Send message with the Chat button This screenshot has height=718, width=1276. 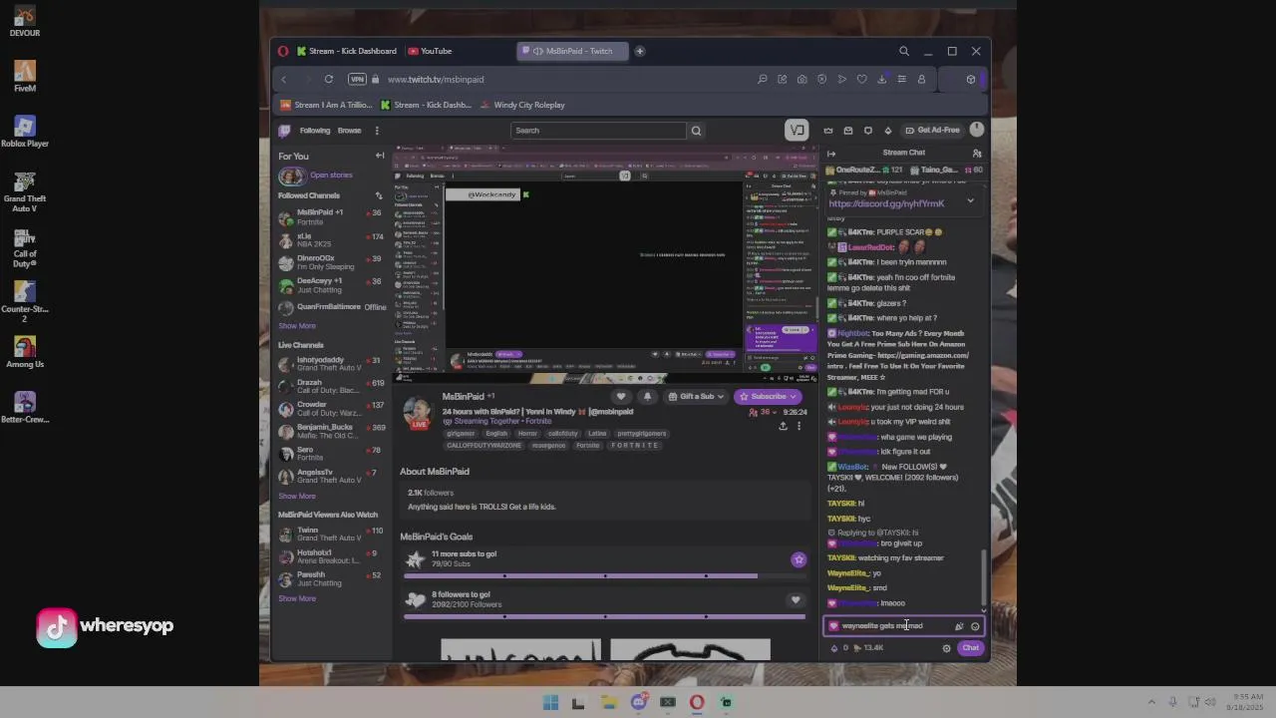pos(970,648)
